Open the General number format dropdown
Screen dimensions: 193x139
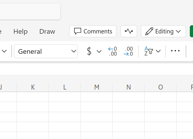point(46,51)
